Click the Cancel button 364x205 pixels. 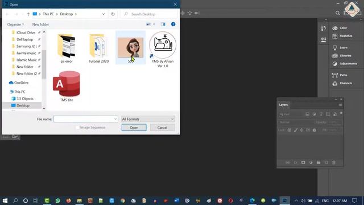(x=162, y=128)
